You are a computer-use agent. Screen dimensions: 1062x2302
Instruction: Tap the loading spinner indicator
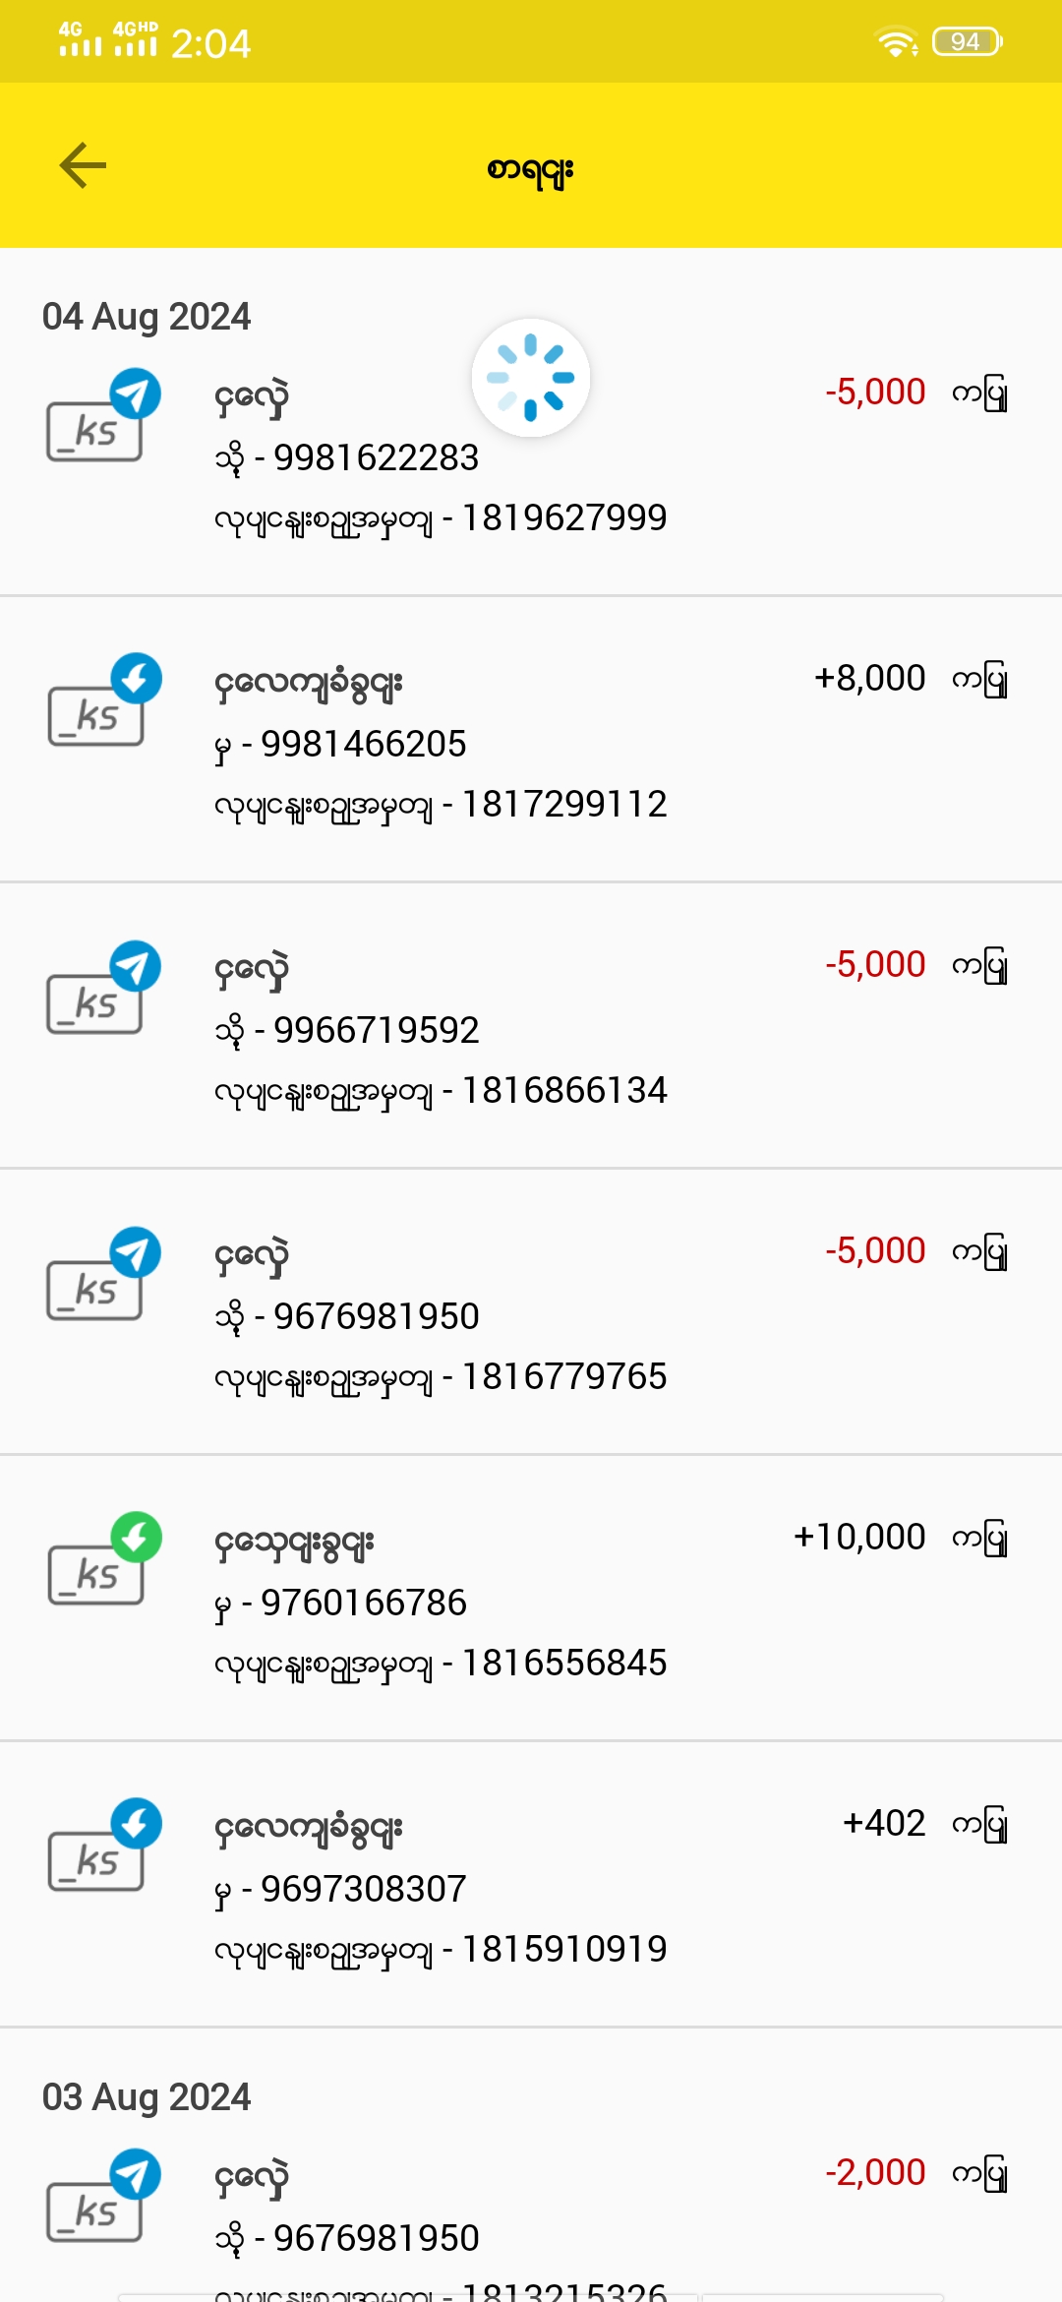point(531,378)
